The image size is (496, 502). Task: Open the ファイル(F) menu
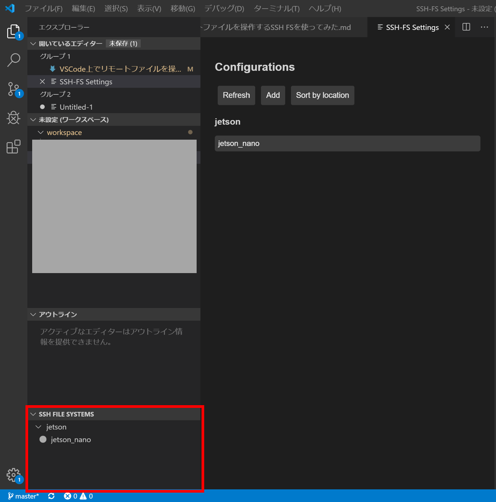44,8
